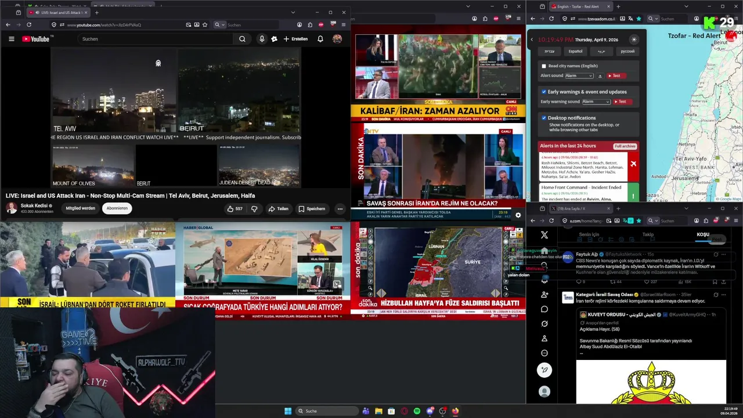This screenshot has width=743, height=418.
Task: Open X messages from sidebar
Action: coord(544,309)
